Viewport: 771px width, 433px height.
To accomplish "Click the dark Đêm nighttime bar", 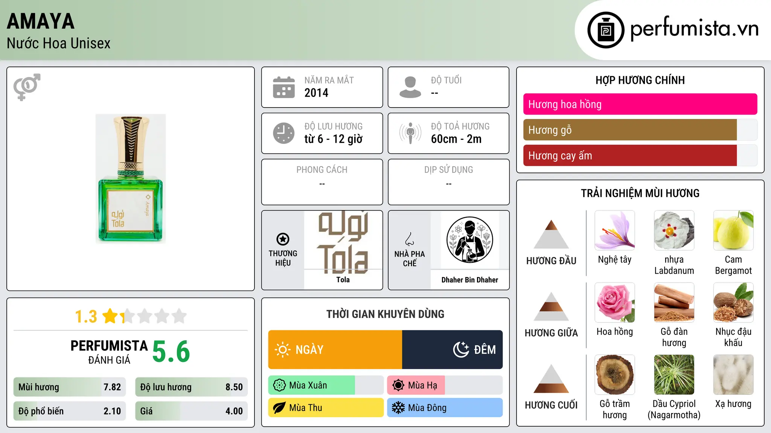I will pos(453,350).
